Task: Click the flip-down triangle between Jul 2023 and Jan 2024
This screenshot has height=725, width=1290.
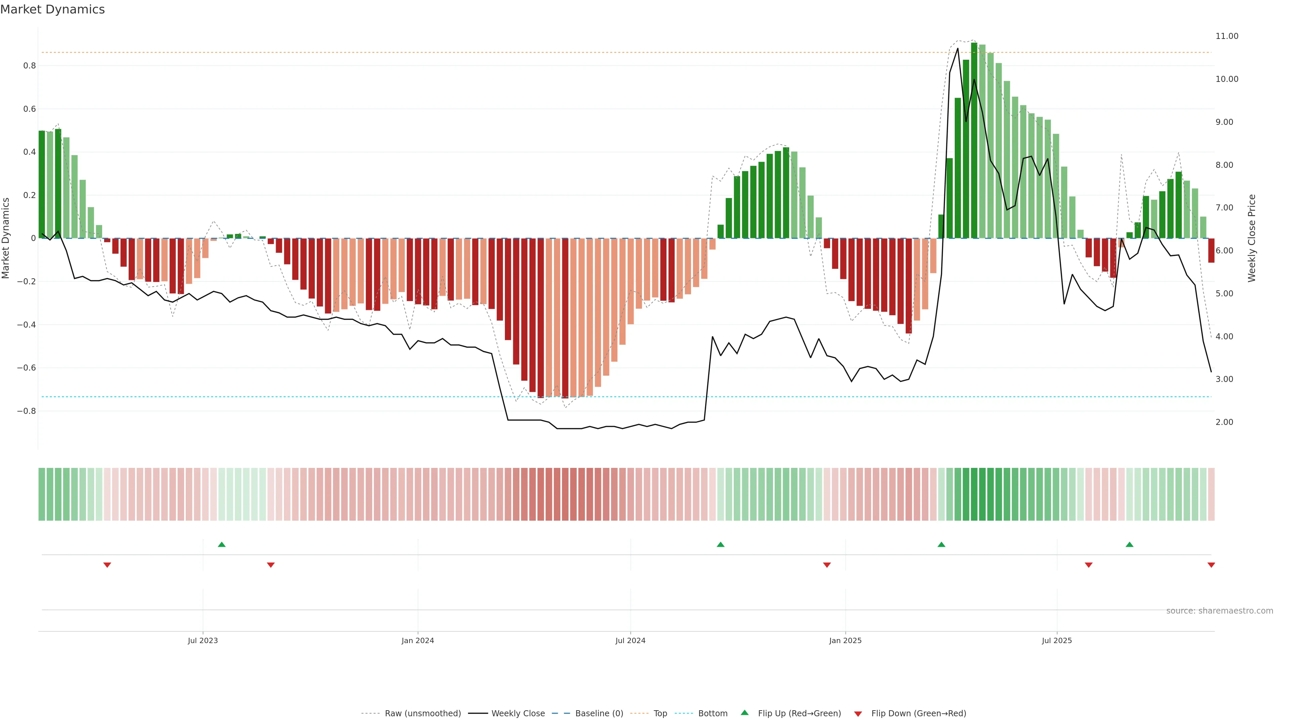Action: [271, 565]
